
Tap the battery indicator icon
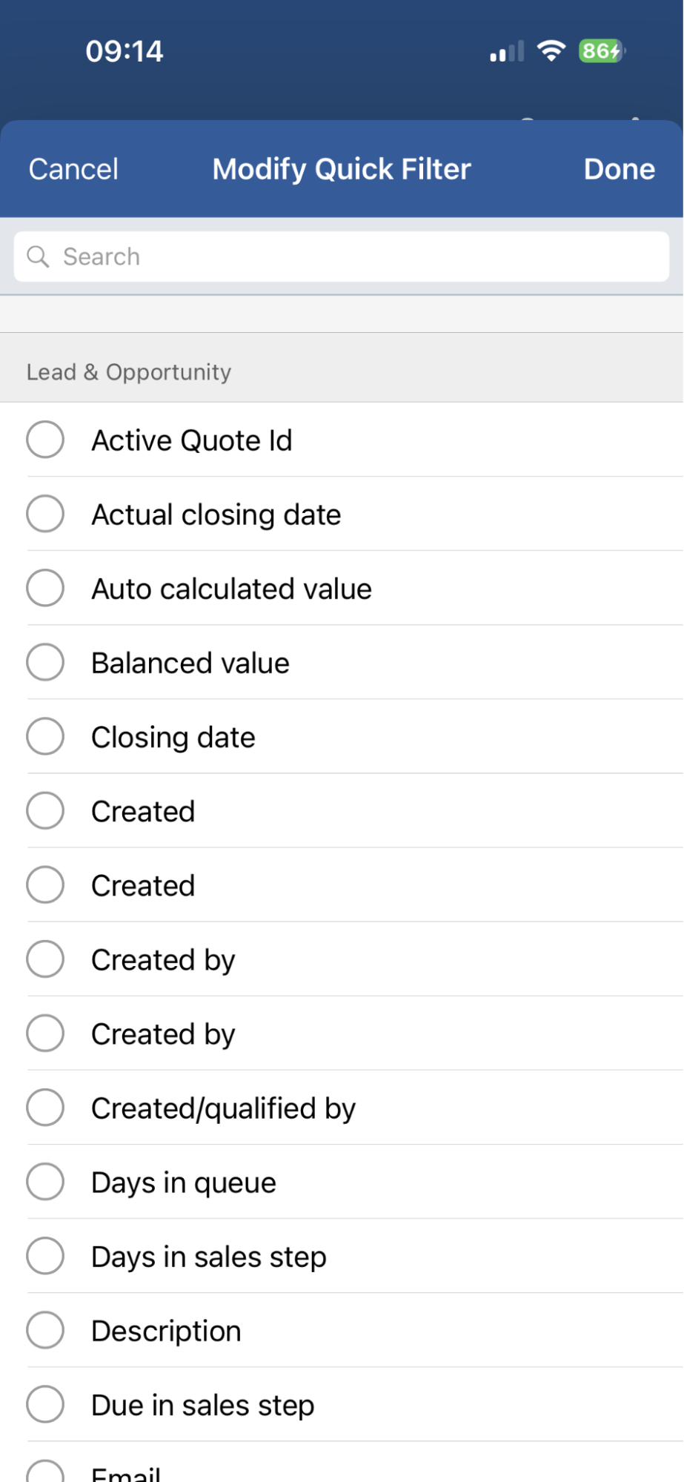pyautogui.click(x=601, y=50)
